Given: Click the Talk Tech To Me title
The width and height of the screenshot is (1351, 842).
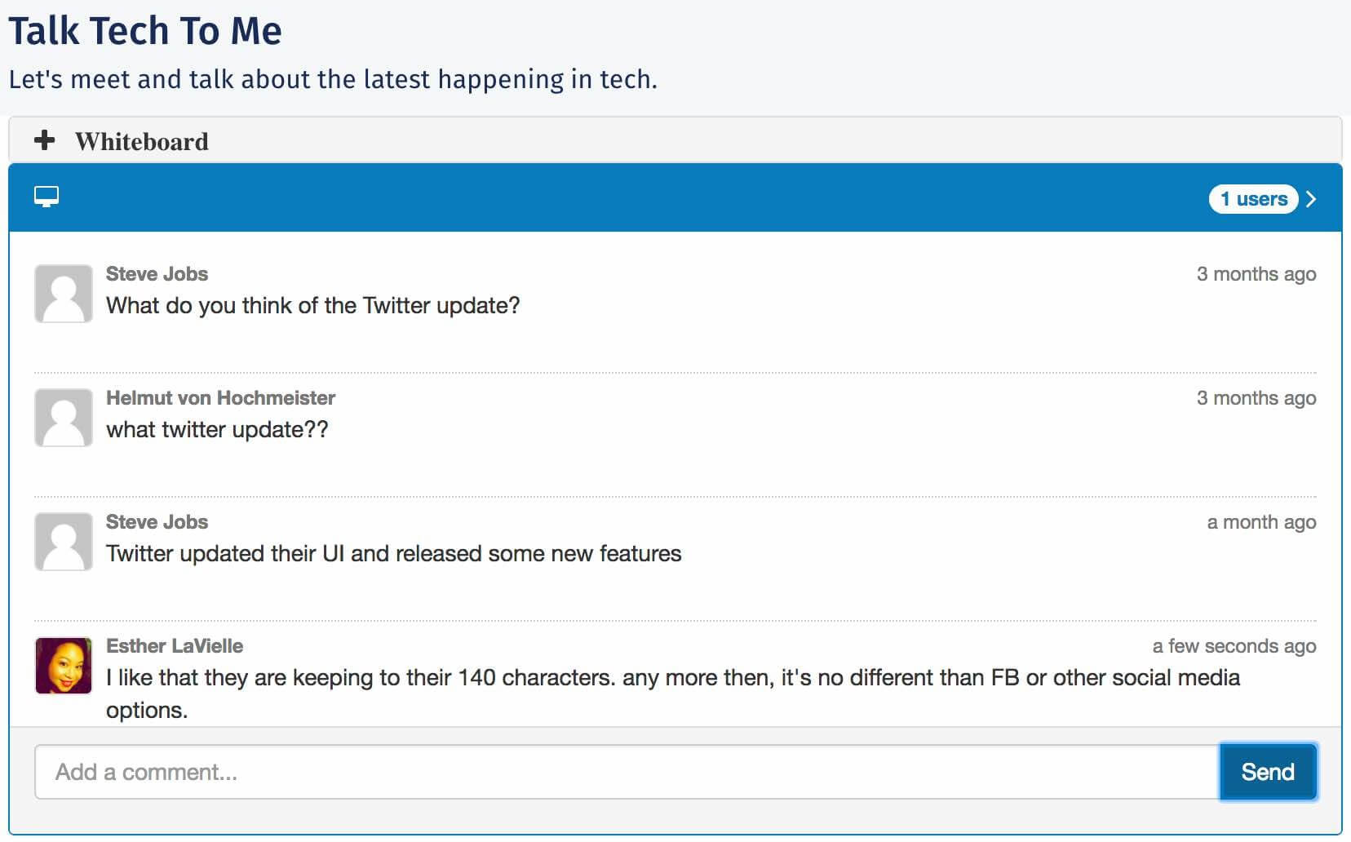Looking at the screenshot, I should pyautogui.click(x=145, y=31).
